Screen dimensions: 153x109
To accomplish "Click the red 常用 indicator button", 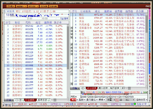I will click(73, 100).
